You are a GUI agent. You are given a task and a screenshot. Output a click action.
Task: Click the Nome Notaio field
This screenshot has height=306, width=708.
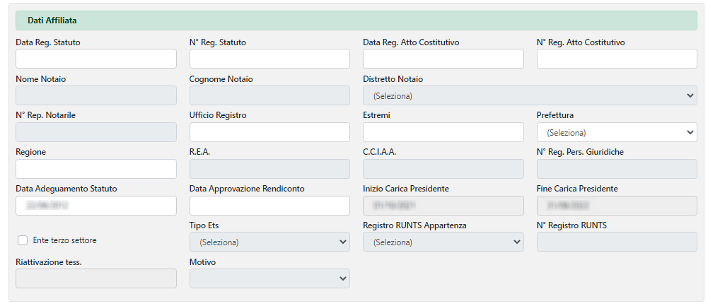tap(96, 95)
